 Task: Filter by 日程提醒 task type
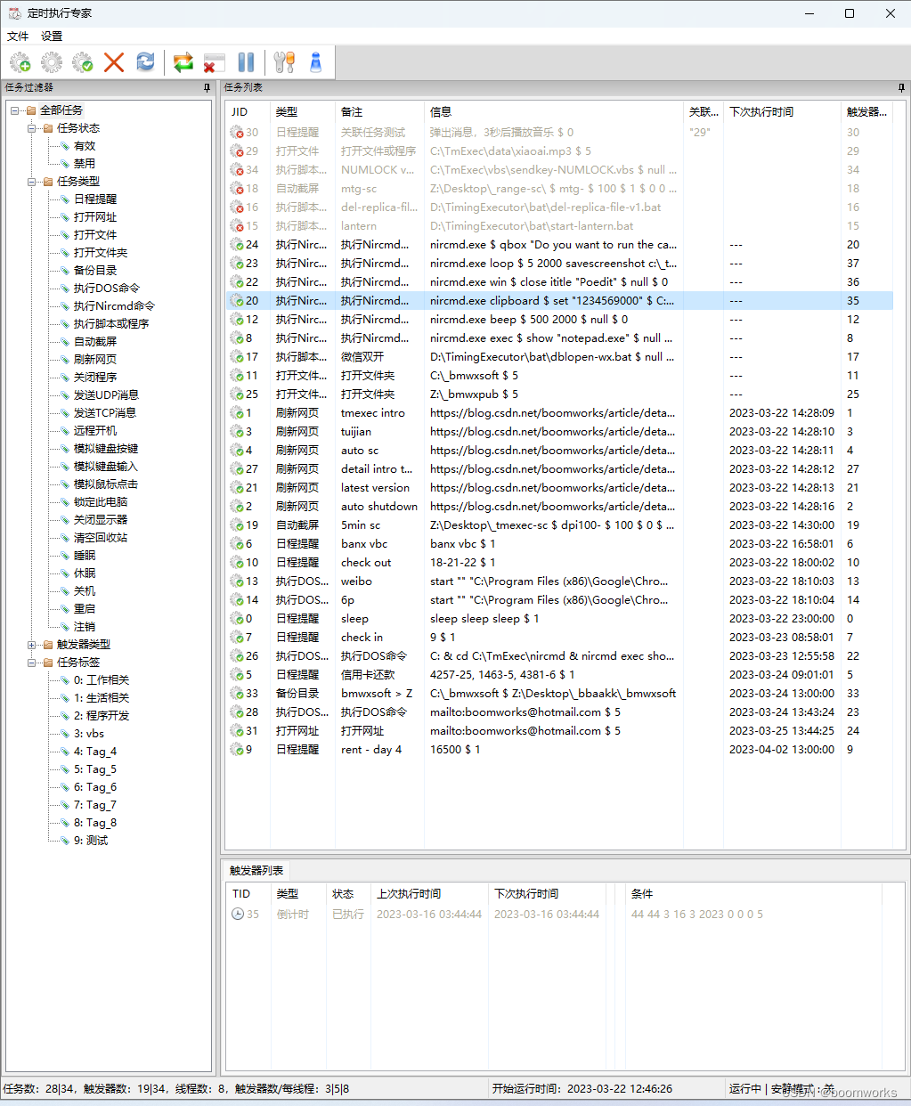click(95, 199)
